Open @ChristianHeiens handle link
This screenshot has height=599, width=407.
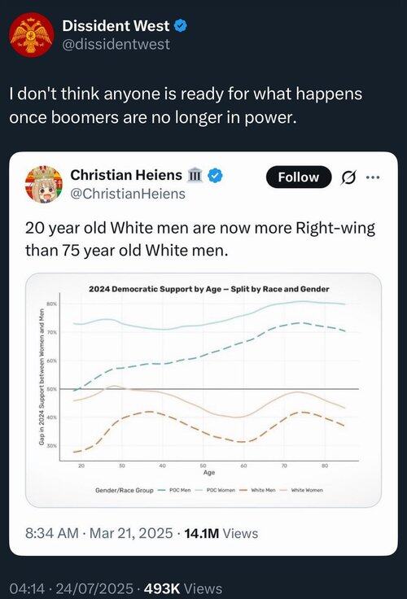pyautogui.click(x=128, y=194)
